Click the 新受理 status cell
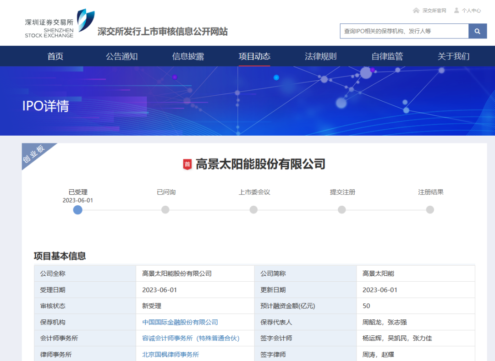495x361 pixels. (x=195, y=306)
